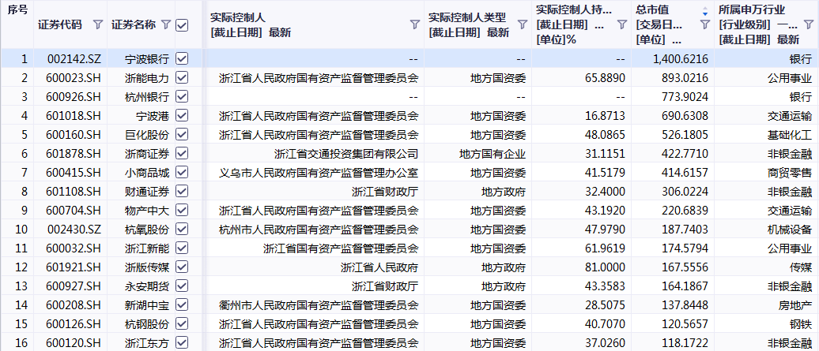Image resolution: width=819 pixels, height=351 pixels.
Task: Open filter for 实际控制人 column
Action: coord(415,24)
